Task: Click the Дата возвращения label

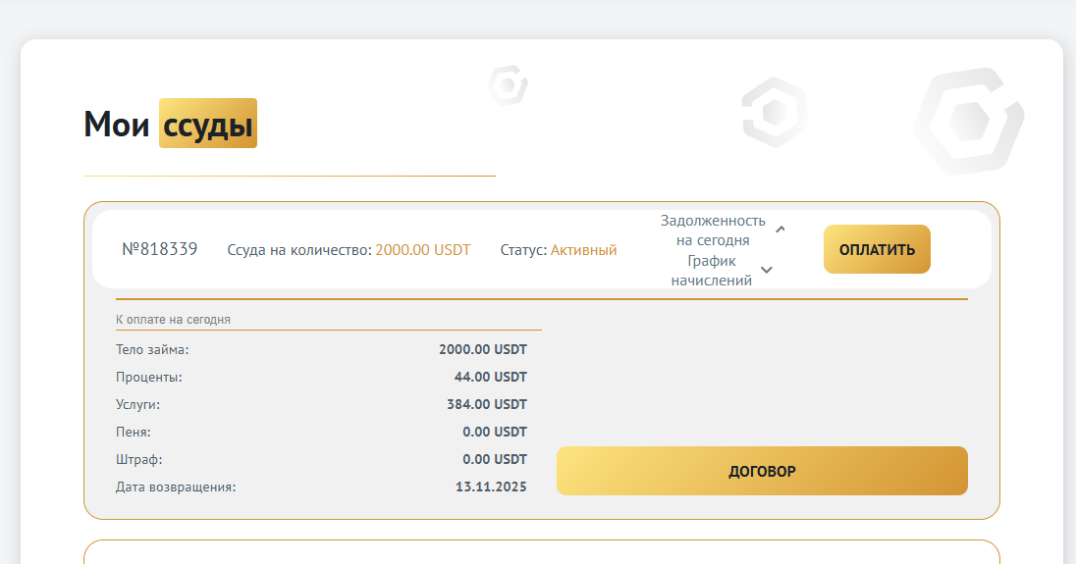Action: point(176,487)
